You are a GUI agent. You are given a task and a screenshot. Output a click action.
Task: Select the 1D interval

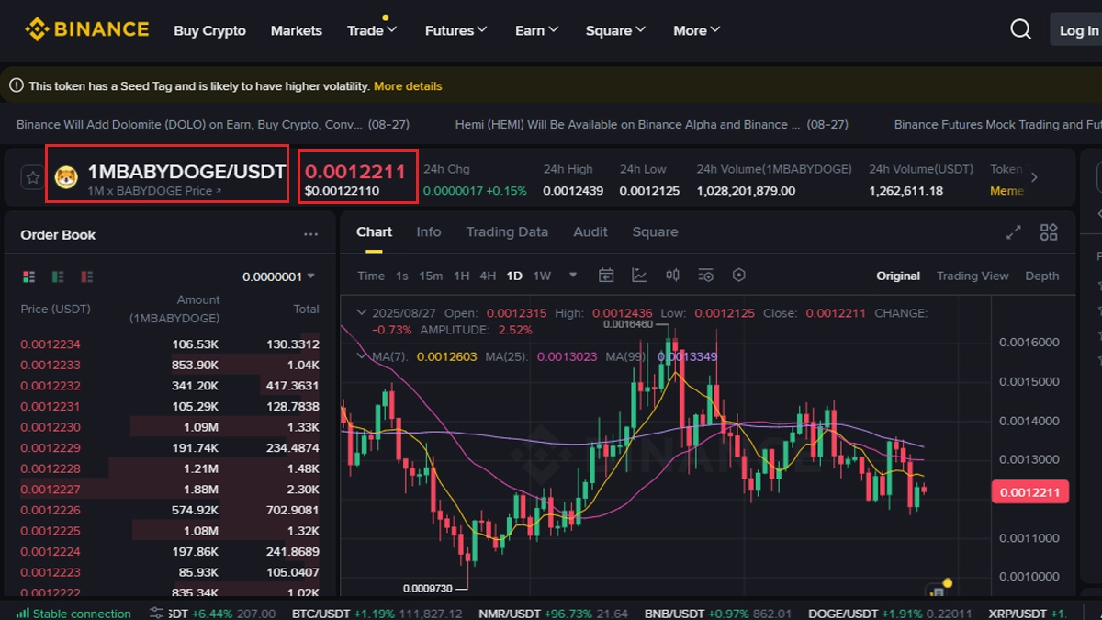514,276
